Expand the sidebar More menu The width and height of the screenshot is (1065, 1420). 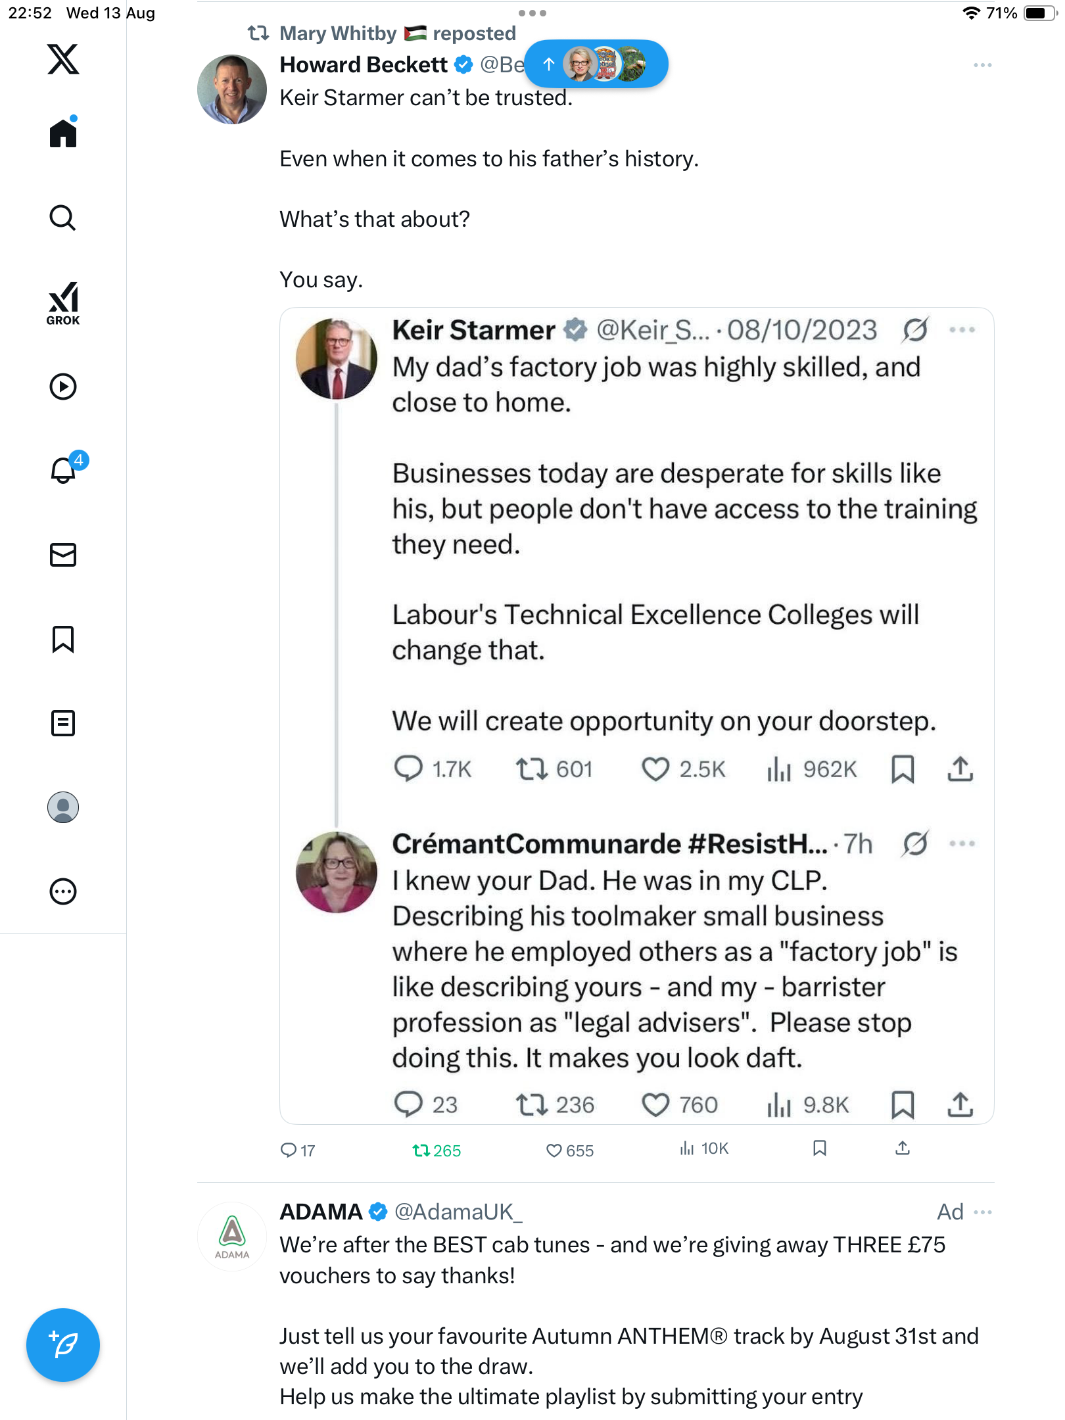pyautogui.click(x=63, y=891)
